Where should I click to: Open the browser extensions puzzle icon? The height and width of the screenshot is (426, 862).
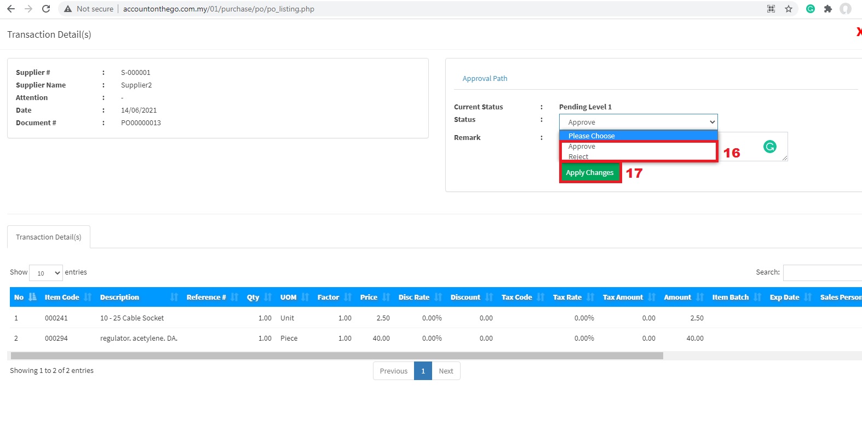pyautogui.click(x=828, y=9)
